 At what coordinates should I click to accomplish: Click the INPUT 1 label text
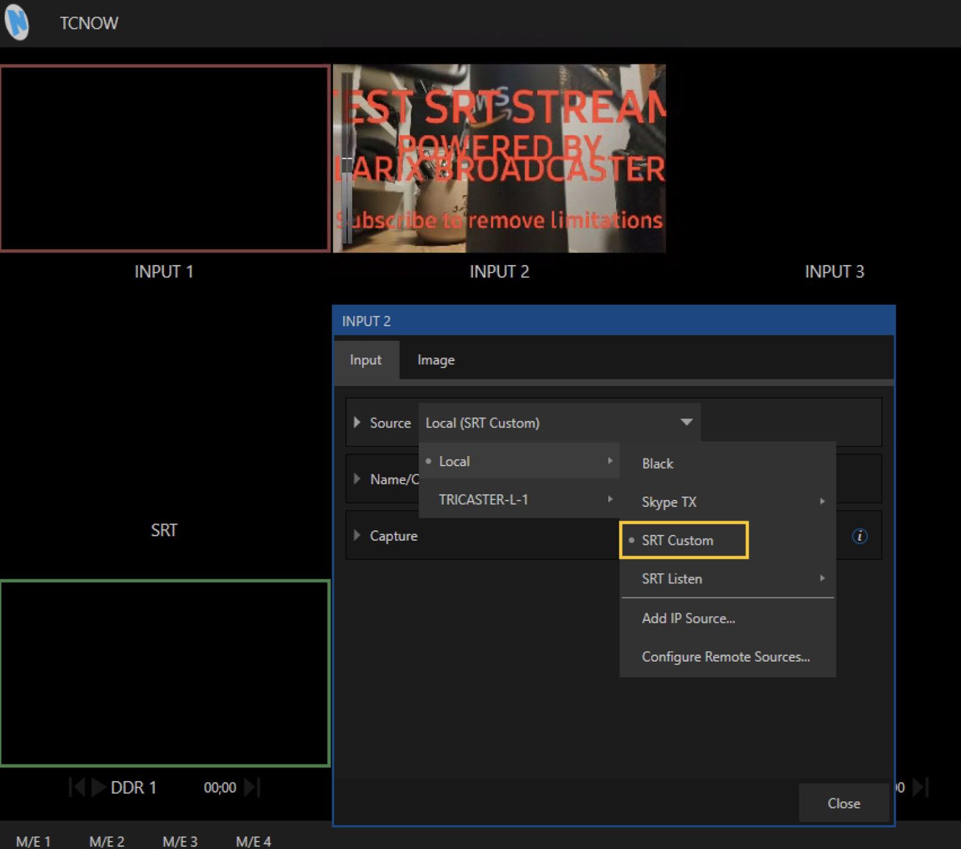click(x=164, y=272)
